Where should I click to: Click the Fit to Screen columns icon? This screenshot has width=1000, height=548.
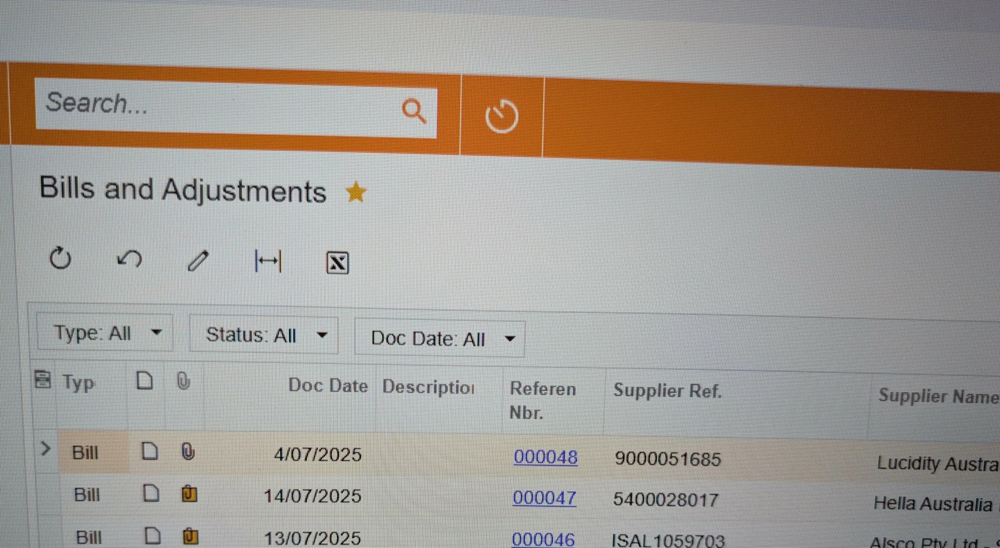[268, 261]
